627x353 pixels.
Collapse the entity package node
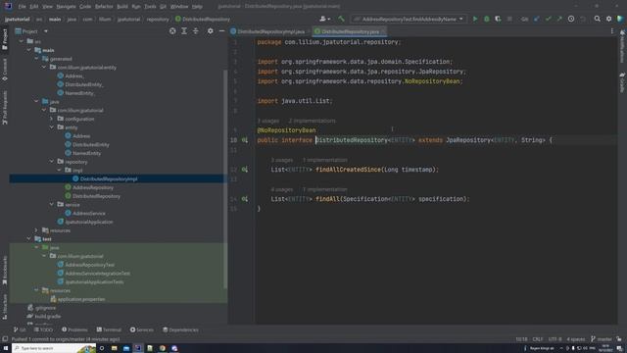[52, 127]
